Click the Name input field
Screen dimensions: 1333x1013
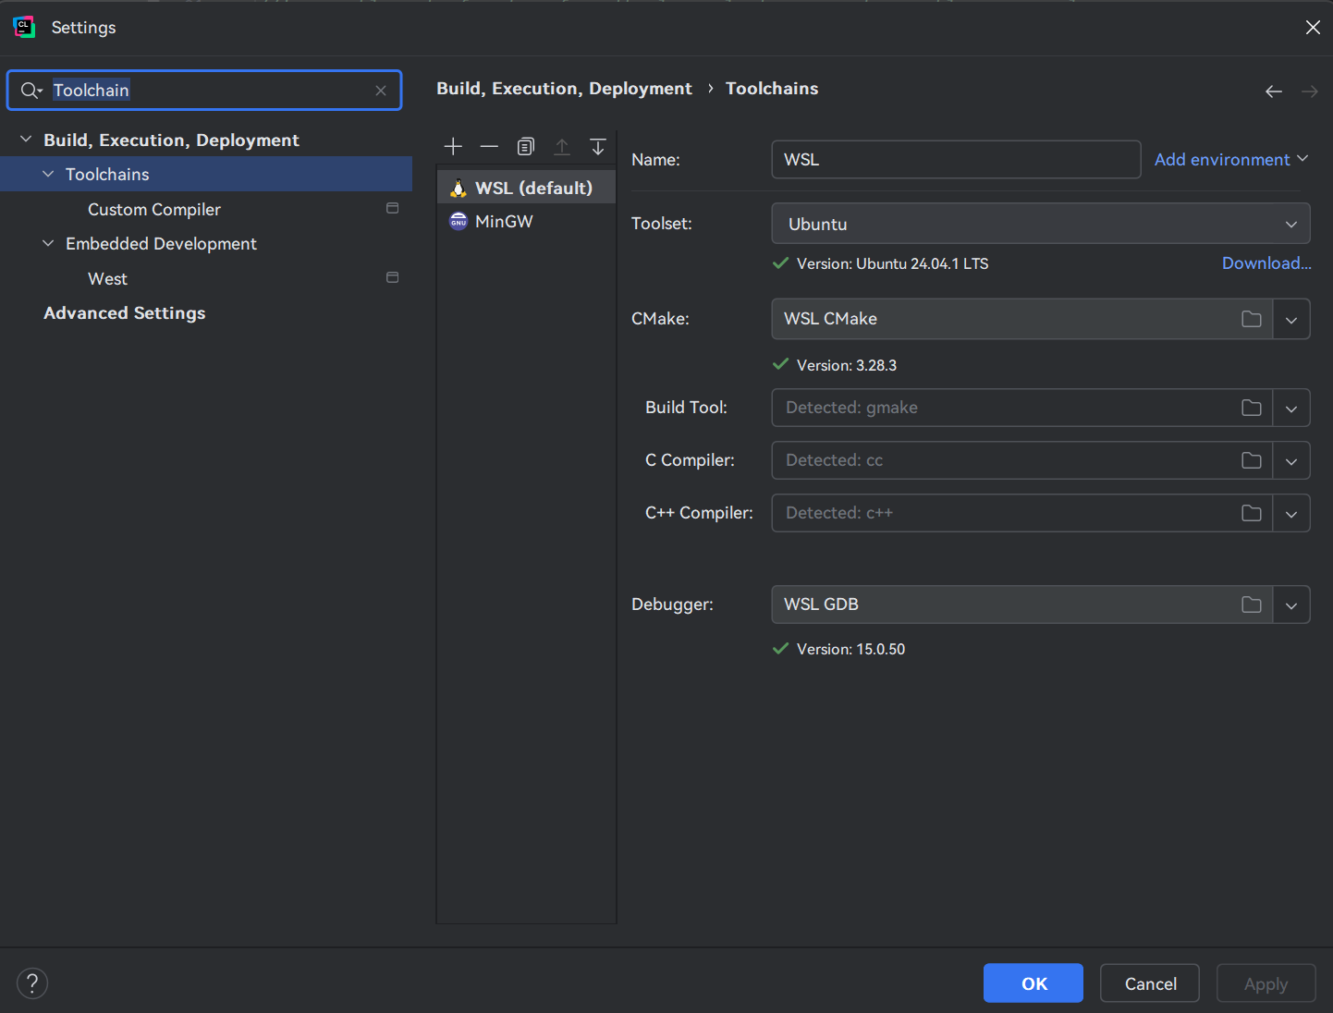pyautogui.click(x=955, y=160)
